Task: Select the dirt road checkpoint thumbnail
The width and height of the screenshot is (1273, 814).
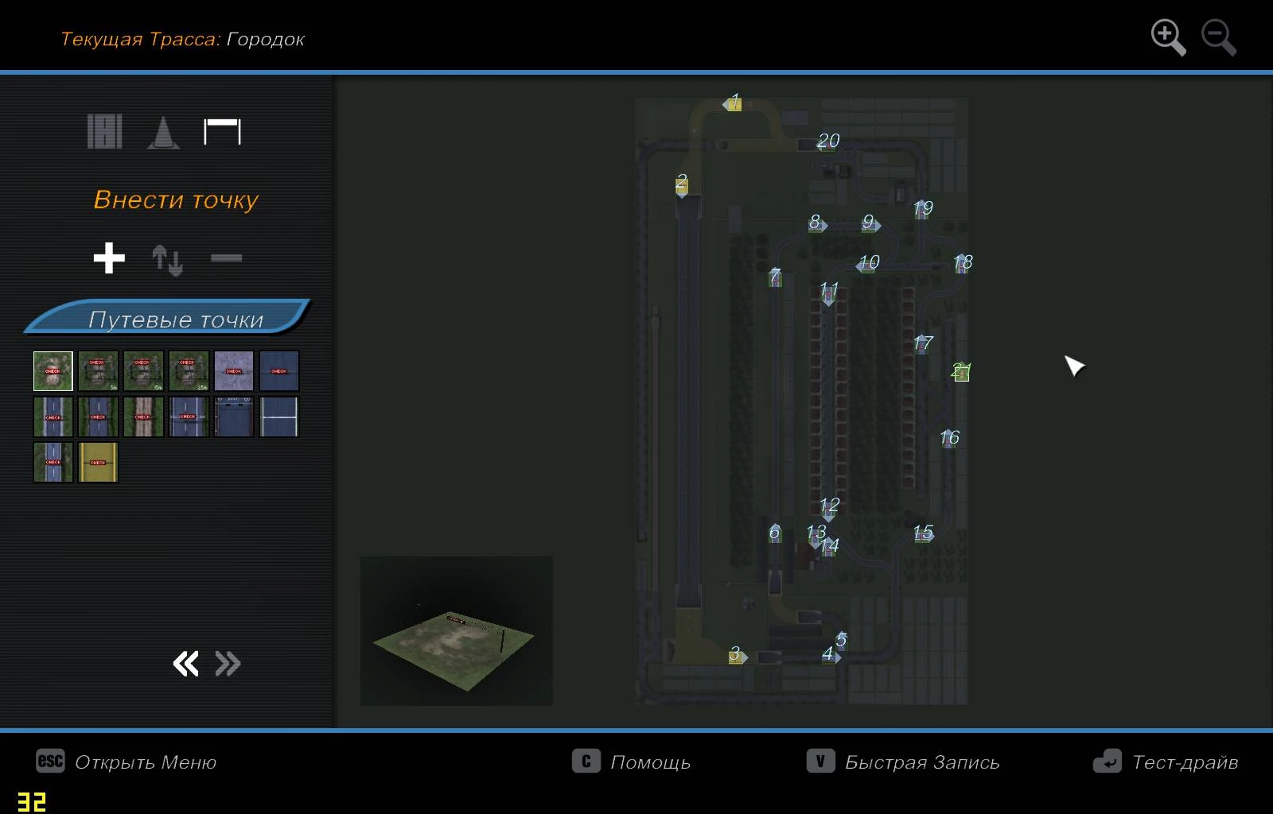Action: pyautogui.click(x=145, y=416)
